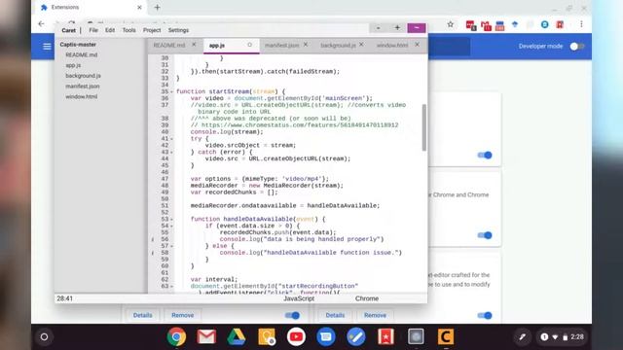Close the window.html editor tab
Screen dimensions: 623x350
click(x=418, y=45)
